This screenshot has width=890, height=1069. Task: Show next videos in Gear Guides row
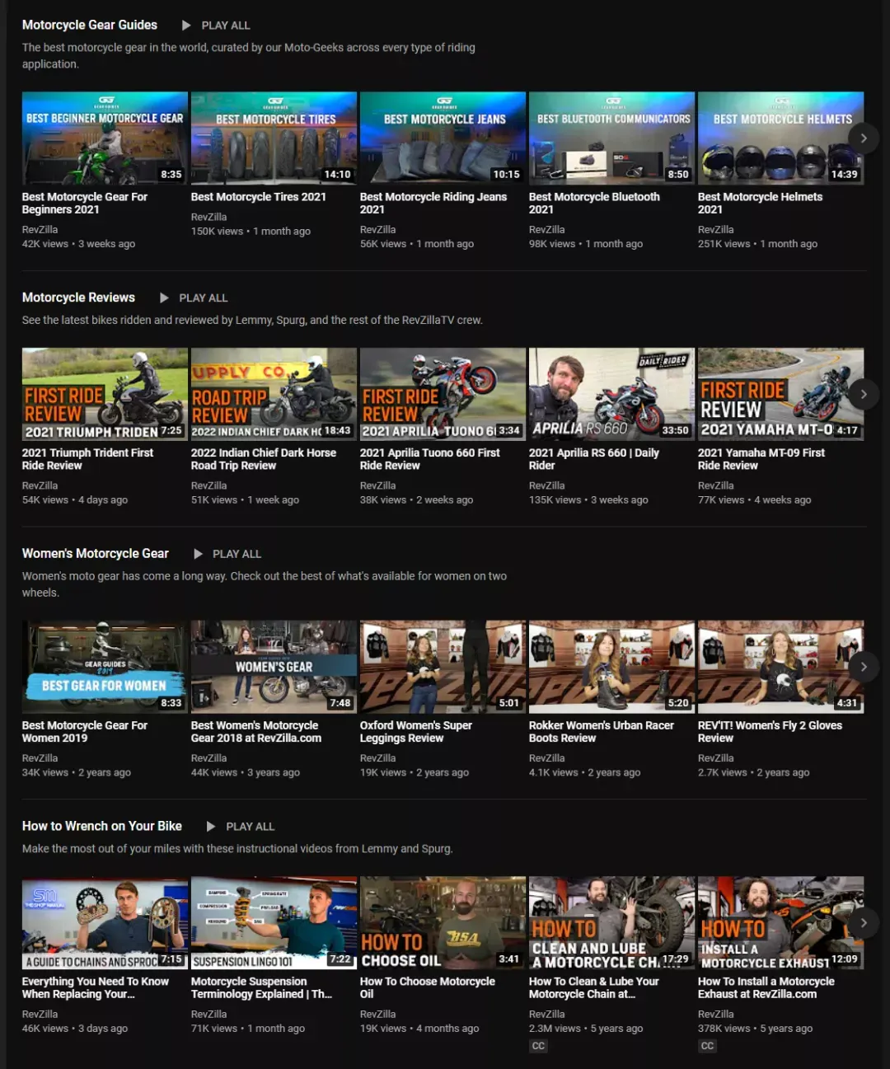click(863, 138)
